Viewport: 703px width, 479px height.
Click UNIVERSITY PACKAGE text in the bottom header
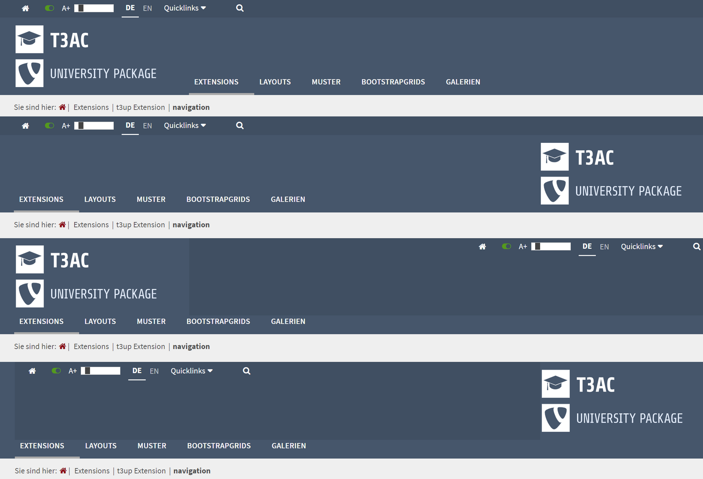click(x=629, y=418)
